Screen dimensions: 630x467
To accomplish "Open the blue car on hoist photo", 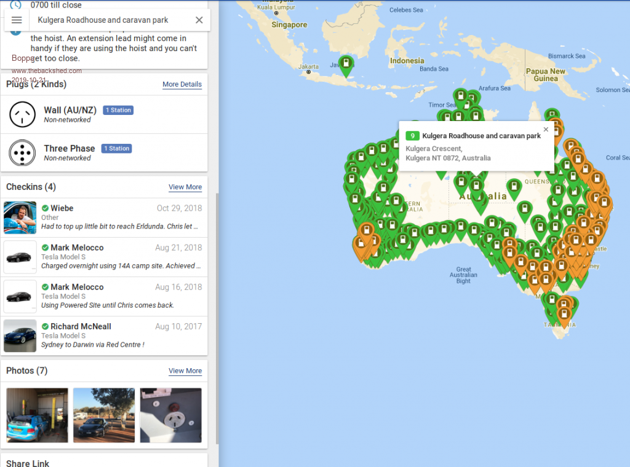I will (x=37, y=415).
